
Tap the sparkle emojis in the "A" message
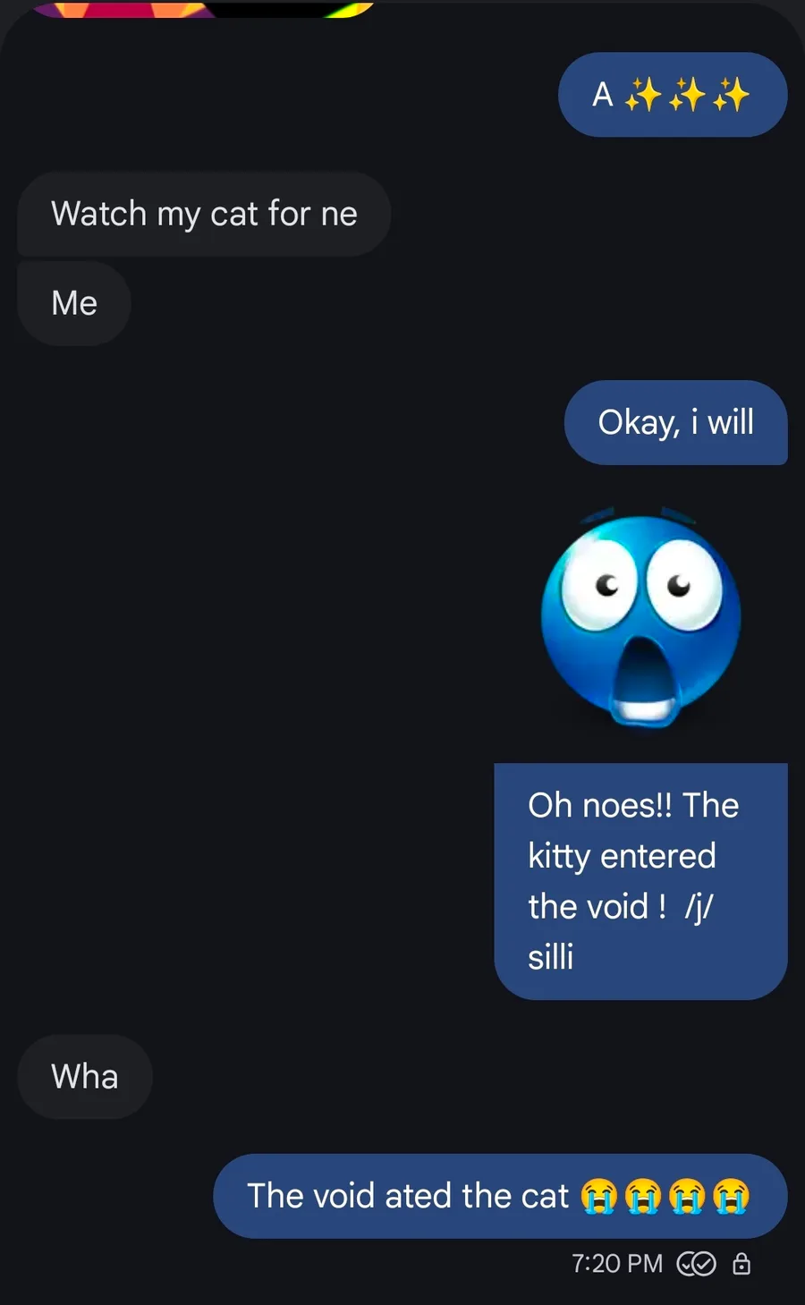click(x=686, y=94)
